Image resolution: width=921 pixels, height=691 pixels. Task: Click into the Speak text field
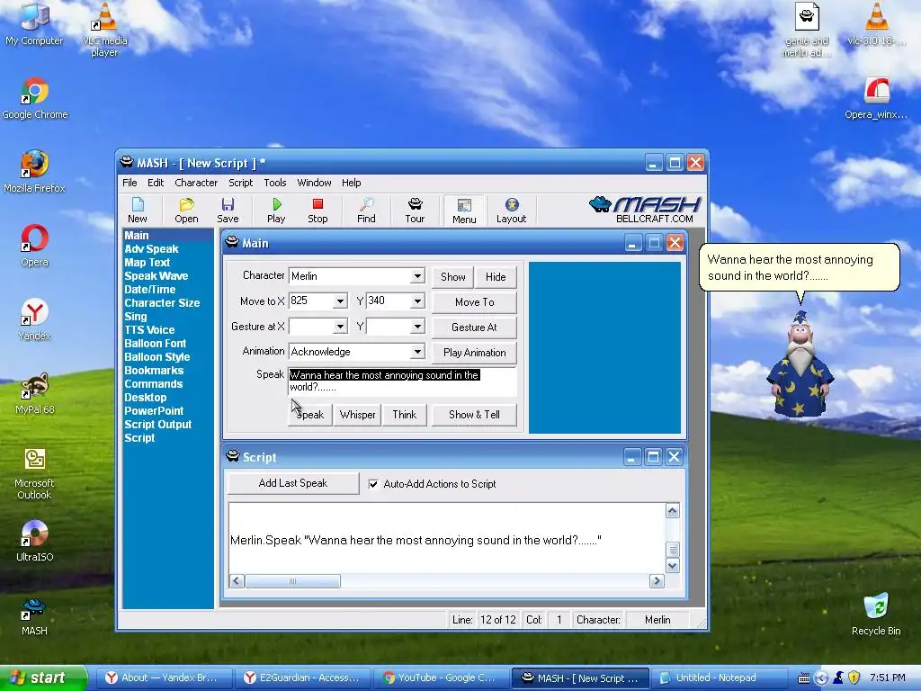(402, 381)
